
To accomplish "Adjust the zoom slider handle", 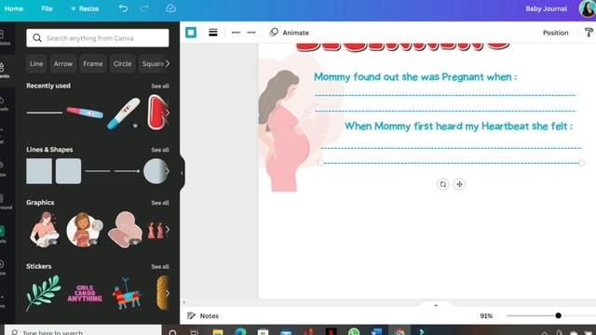I will [x=558, y=315].
